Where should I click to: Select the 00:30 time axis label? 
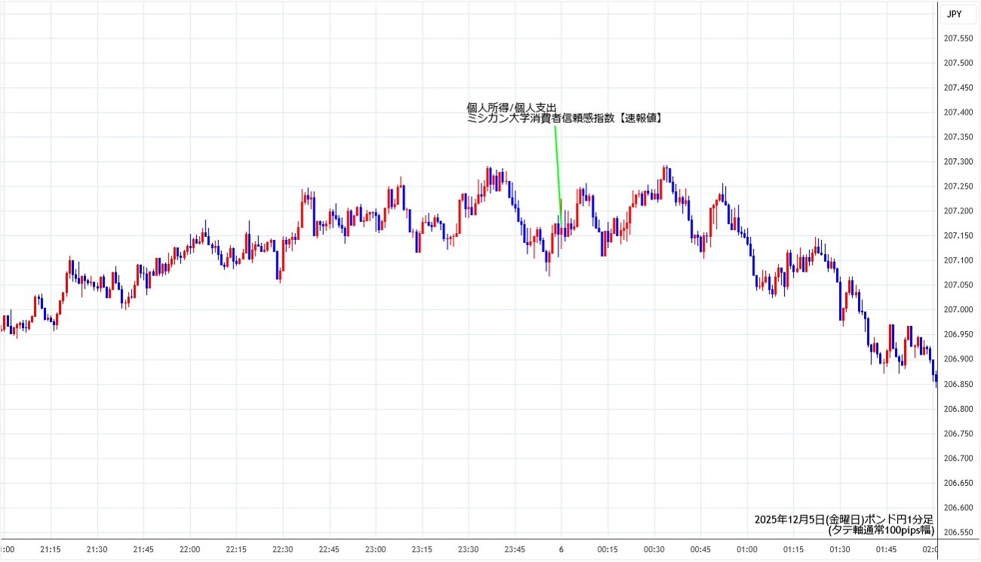tap(654, 549)
